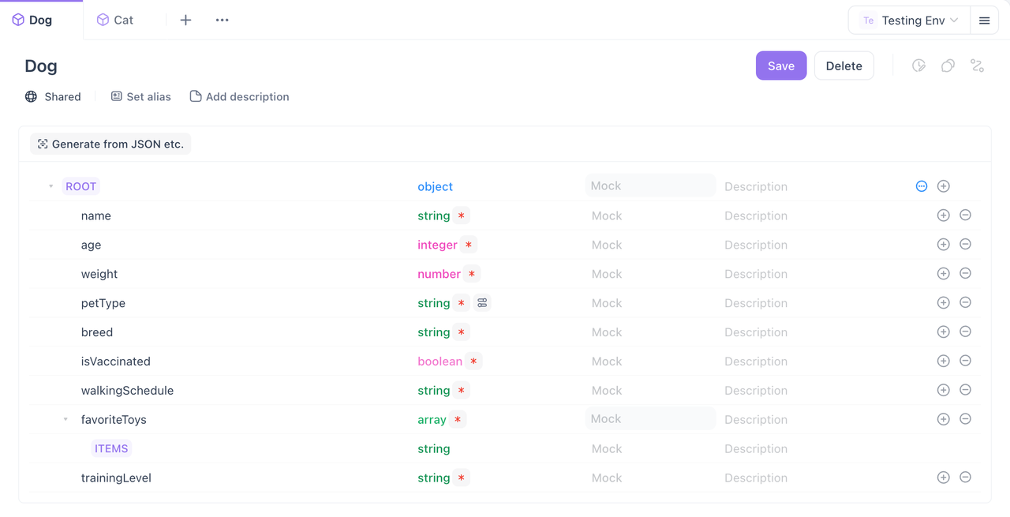Collapse the favoriteToys array node
Screen dimensions: 1010x517
[x=65, y=419]
